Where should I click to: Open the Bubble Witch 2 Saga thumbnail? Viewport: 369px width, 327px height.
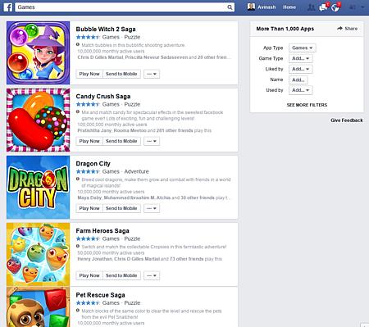pos(39,52)
